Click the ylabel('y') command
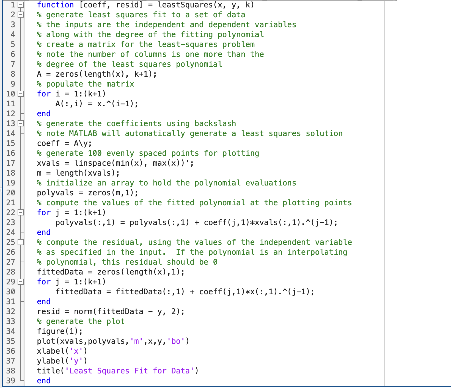Viewport: 451px width, 388px height. [62, 361]
